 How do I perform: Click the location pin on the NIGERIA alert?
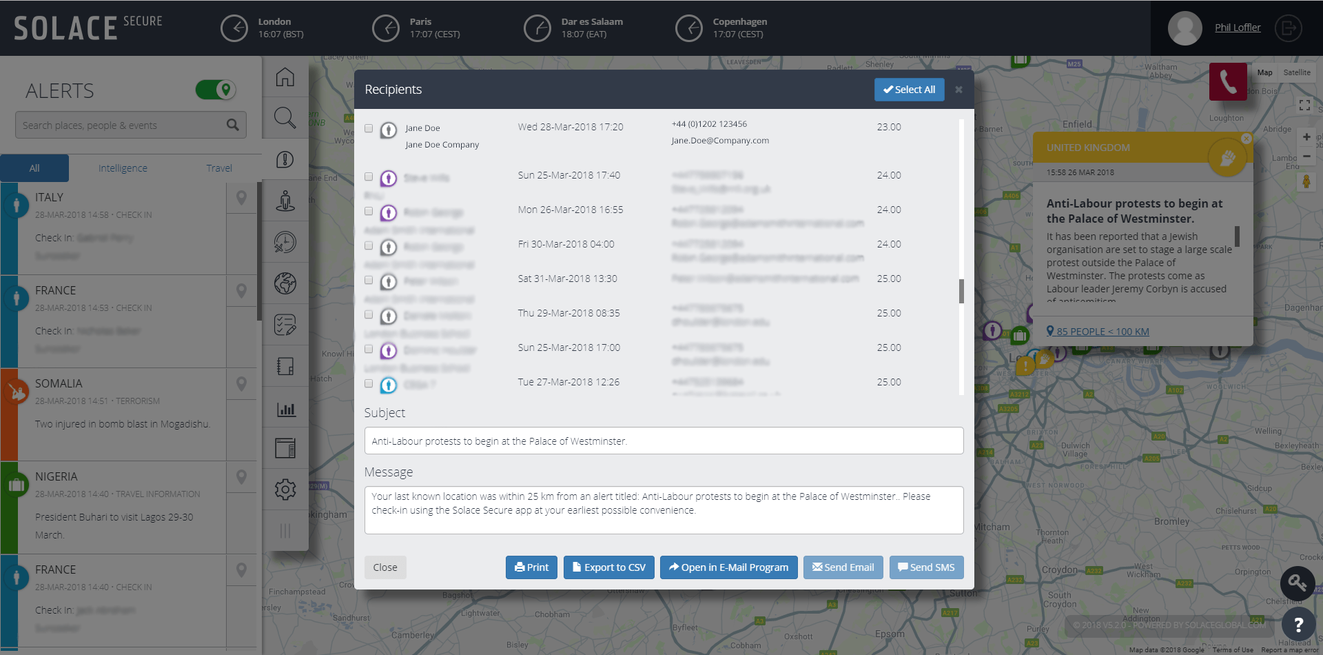point(241,477)
